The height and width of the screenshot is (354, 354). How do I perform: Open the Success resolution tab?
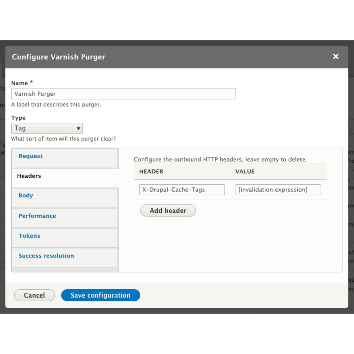click(x=46, y=256)
